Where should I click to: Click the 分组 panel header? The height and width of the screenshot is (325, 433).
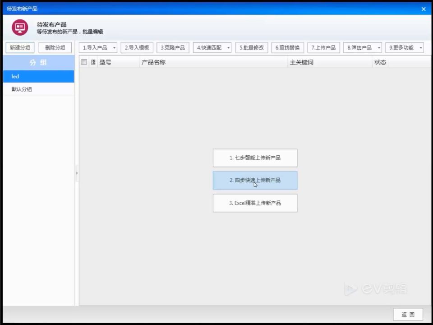point(39,62)
